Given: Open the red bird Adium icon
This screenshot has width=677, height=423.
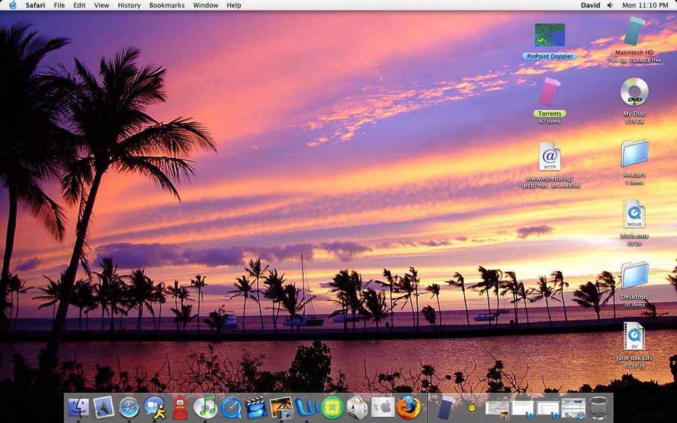Looking at the screenshot, I should [180, 408].
